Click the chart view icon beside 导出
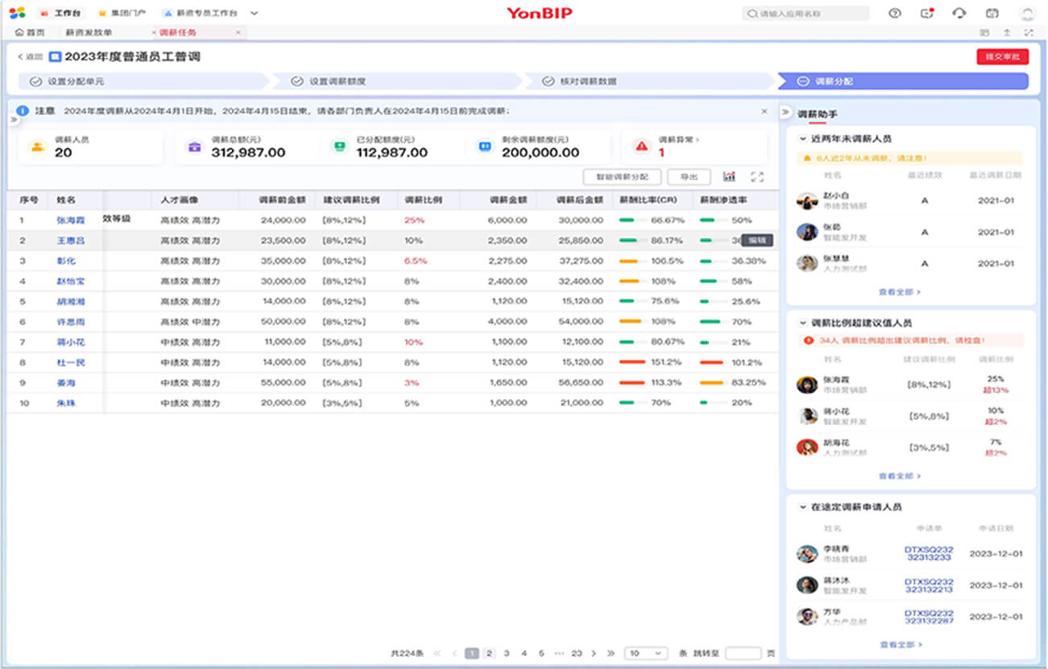The width and height of the screenshot is (1048, 669). (729, 177)
